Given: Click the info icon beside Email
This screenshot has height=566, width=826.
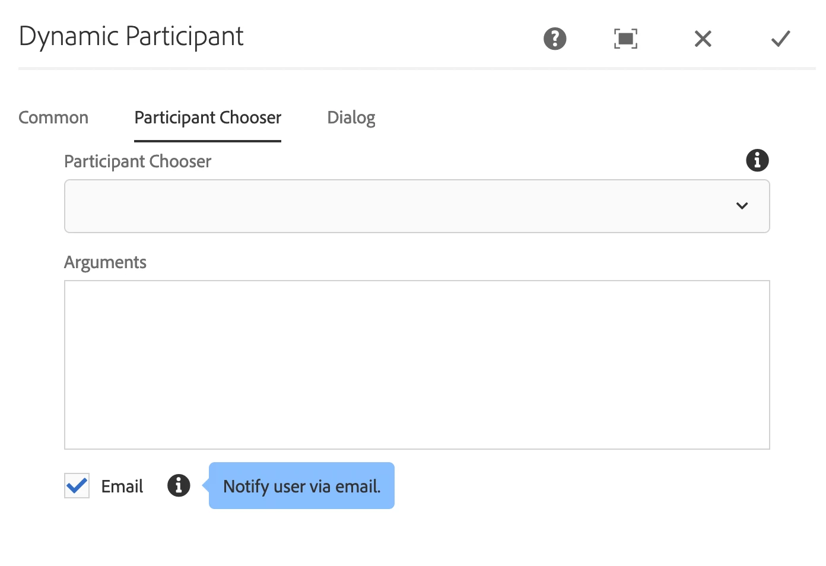Looking at the screenshot, I should coord(179,485).
